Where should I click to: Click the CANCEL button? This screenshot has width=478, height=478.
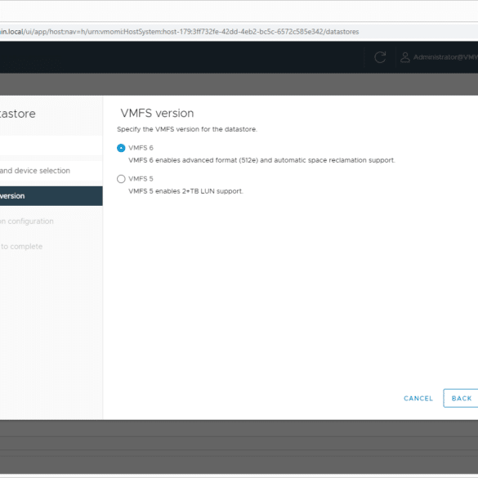point(418,399)
